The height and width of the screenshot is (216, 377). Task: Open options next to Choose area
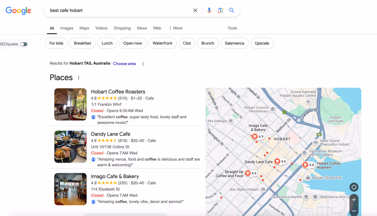click(143, 64)
